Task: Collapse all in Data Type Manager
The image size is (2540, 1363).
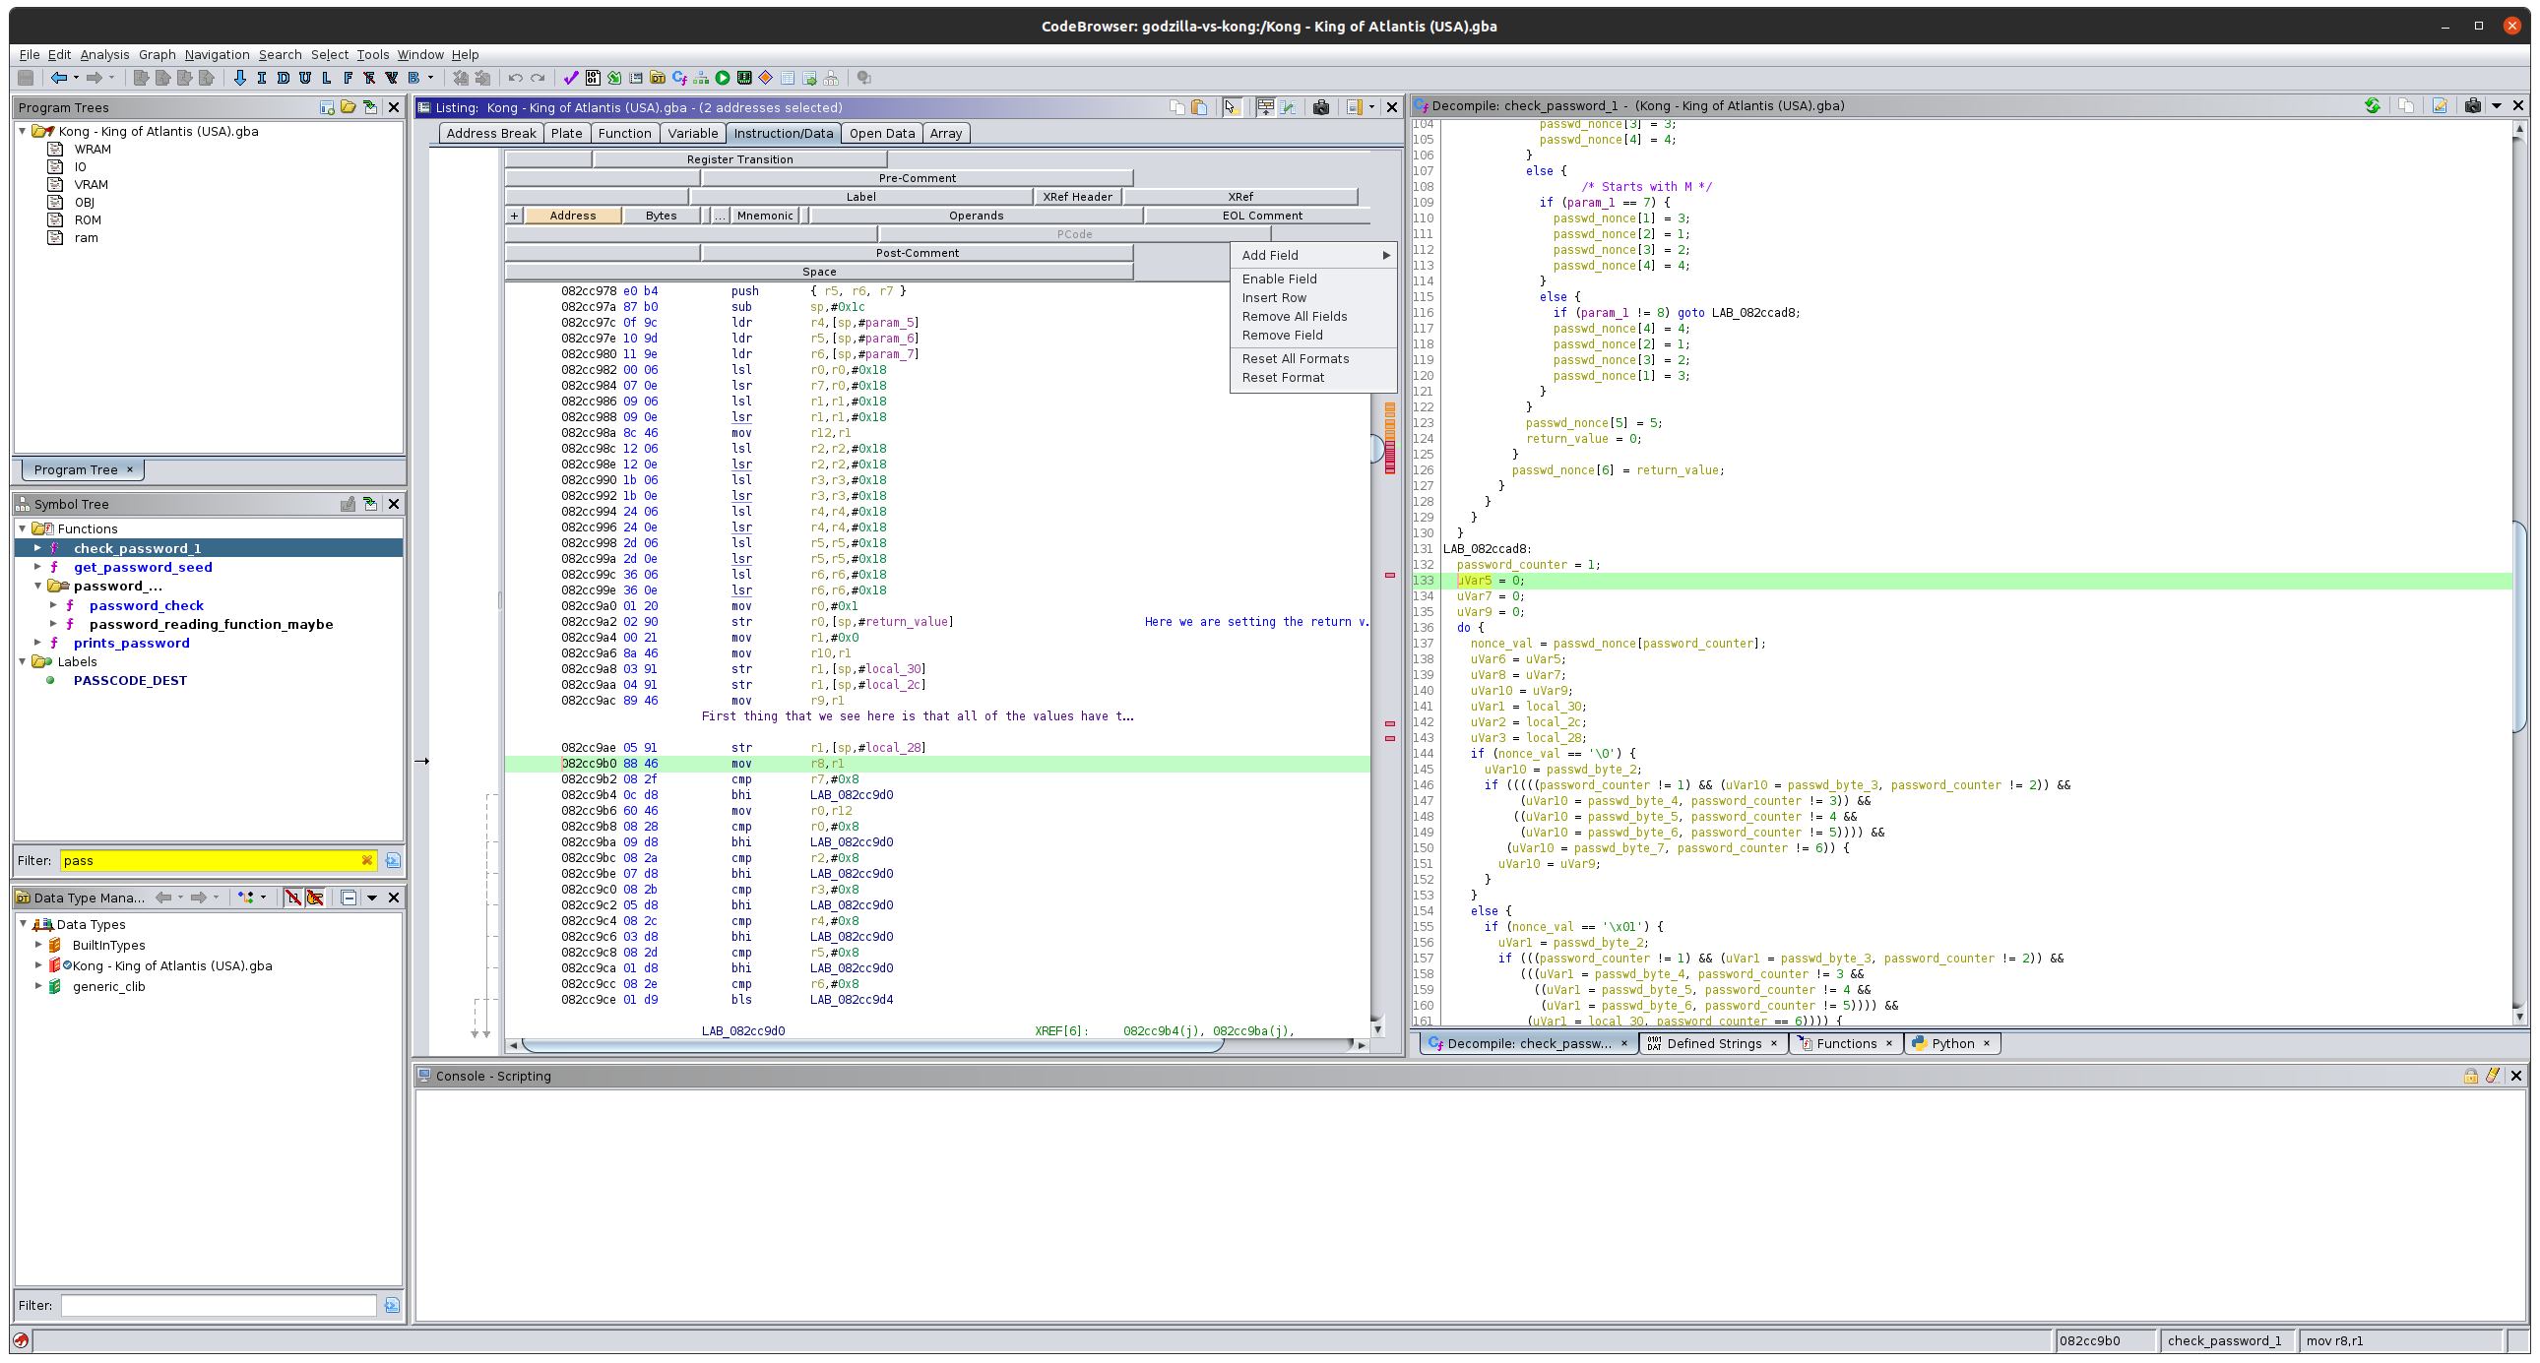Action: (349, 898)
